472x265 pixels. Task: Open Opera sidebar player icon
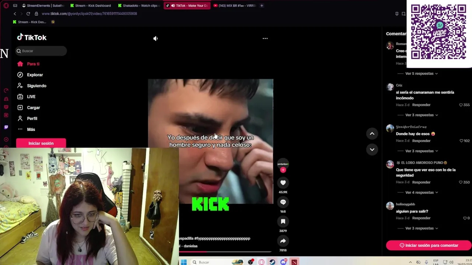click(x=6, y=139)
